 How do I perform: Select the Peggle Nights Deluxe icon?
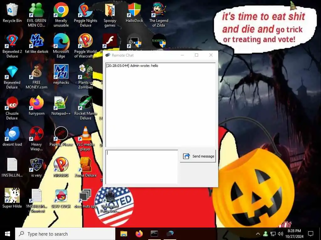pos(86,15)
